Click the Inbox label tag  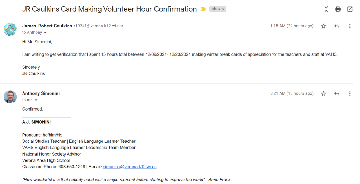point(215,9)
